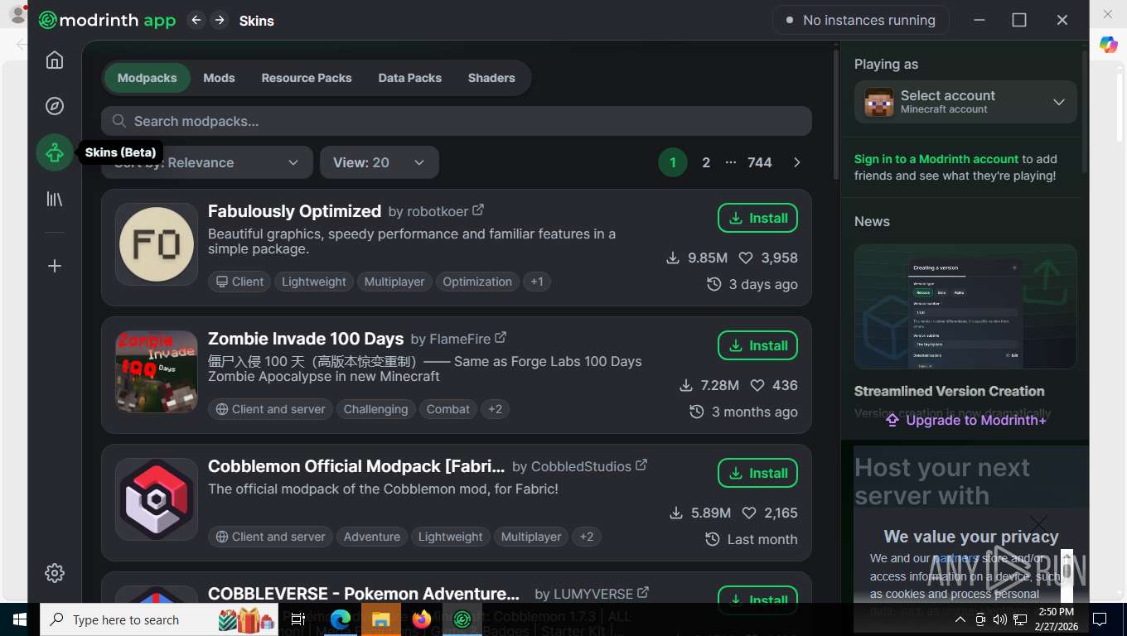
Task: Open external link next to CobbledStudios
Action: [x=641, y=465]
